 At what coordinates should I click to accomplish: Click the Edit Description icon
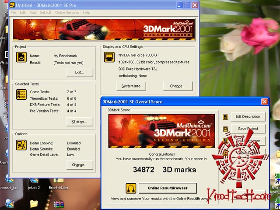[226, 117]
